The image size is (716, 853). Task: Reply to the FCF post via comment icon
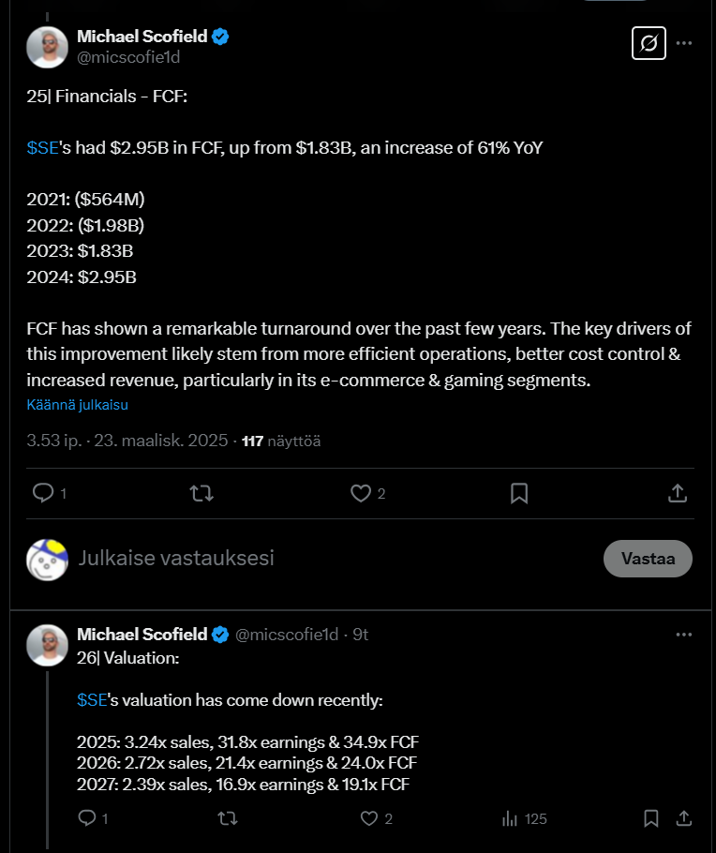43,493
